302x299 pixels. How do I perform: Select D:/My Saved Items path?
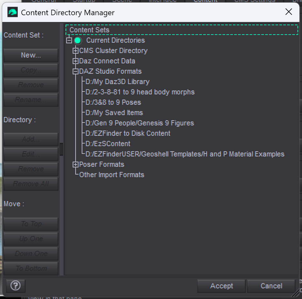[114, 113]
